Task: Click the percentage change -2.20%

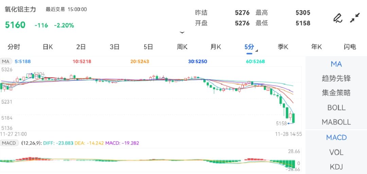Action: point(64,25)
